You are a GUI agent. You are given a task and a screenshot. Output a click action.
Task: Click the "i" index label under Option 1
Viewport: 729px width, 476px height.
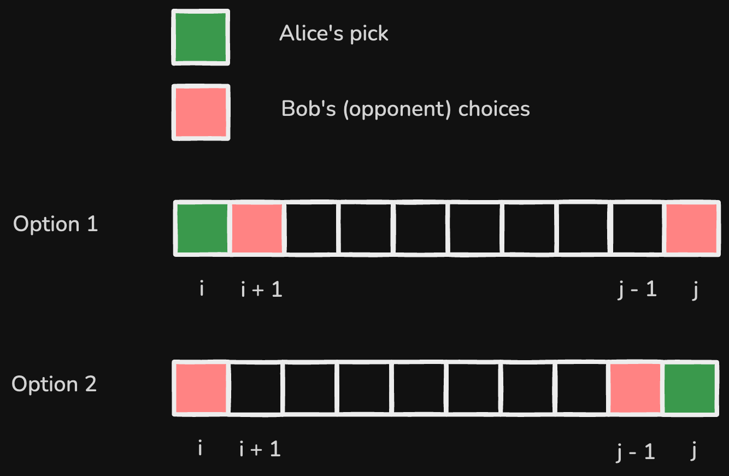point(202,289)
